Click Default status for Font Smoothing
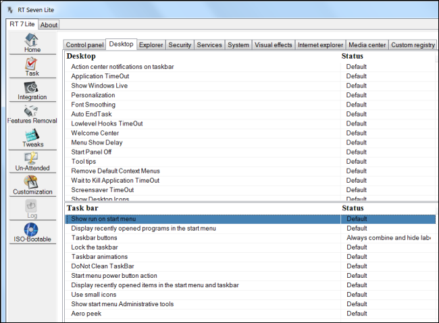 pyautogui.click(x=356, y=105)
